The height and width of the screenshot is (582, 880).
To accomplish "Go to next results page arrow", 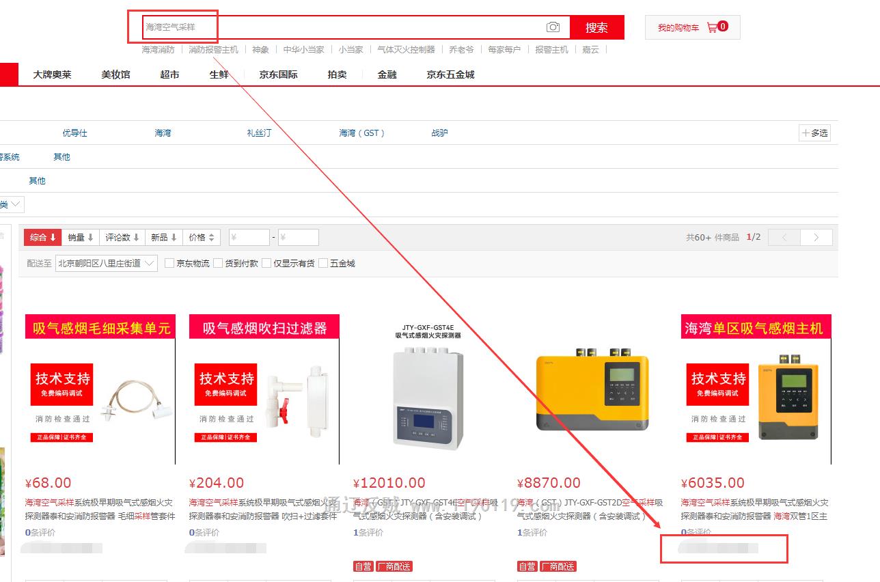I will pos(816,237).
